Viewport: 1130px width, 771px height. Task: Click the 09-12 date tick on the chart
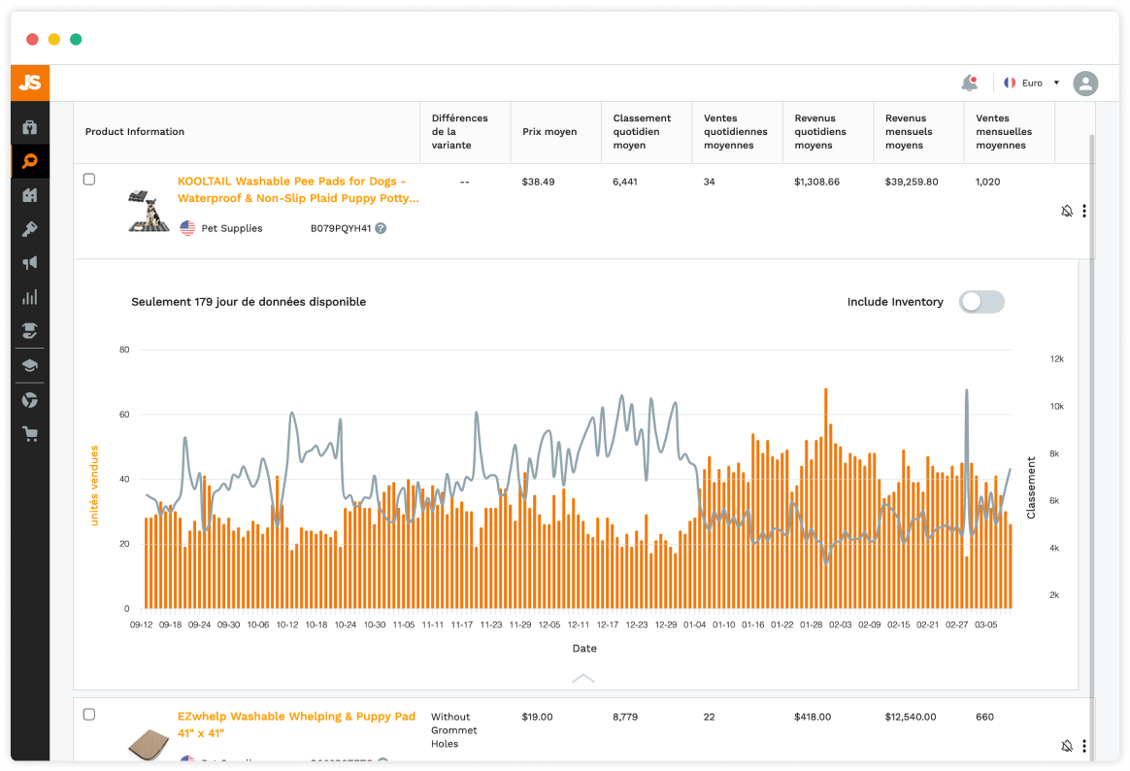142,624
